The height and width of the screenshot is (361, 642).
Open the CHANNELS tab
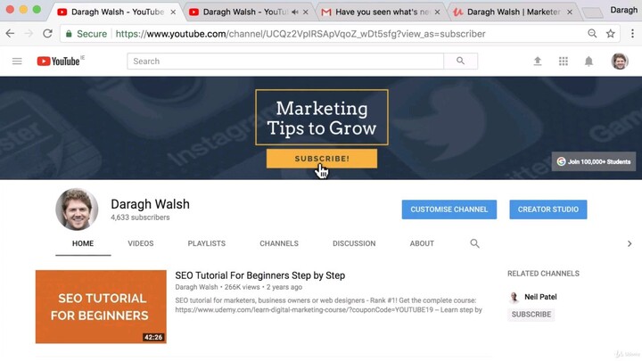coord(279,243)
